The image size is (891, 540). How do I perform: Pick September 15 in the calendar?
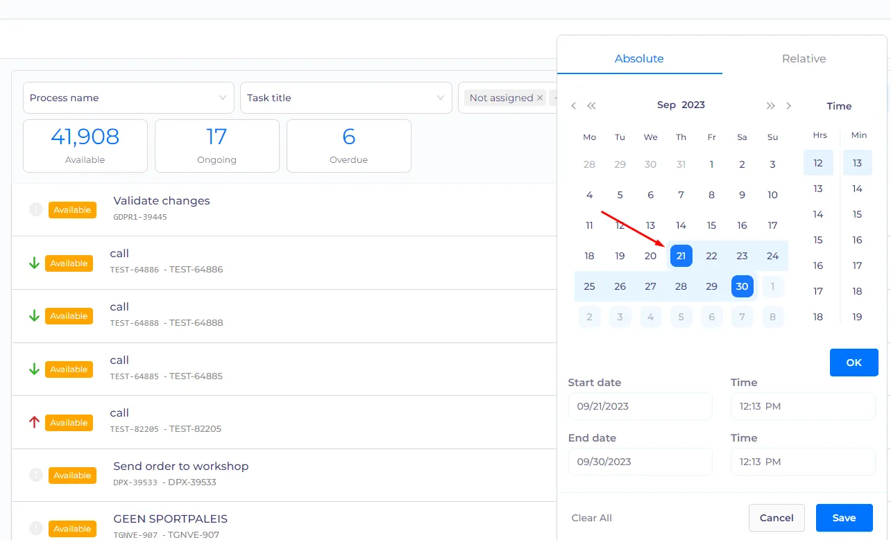(711, 225)
